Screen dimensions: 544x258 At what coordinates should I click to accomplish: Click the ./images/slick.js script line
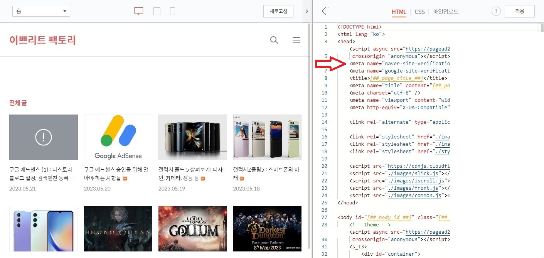point(400,174)
